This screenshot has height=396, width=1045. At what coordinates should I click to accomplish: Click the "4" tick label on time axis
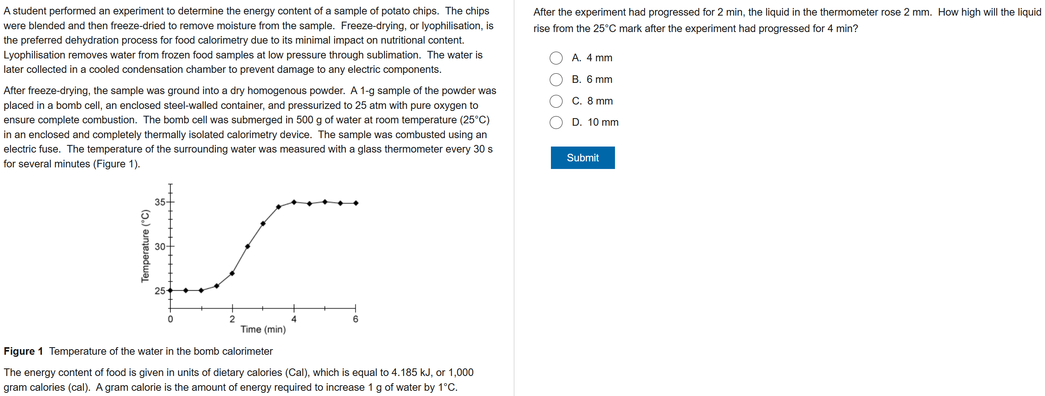click(294, 319)
